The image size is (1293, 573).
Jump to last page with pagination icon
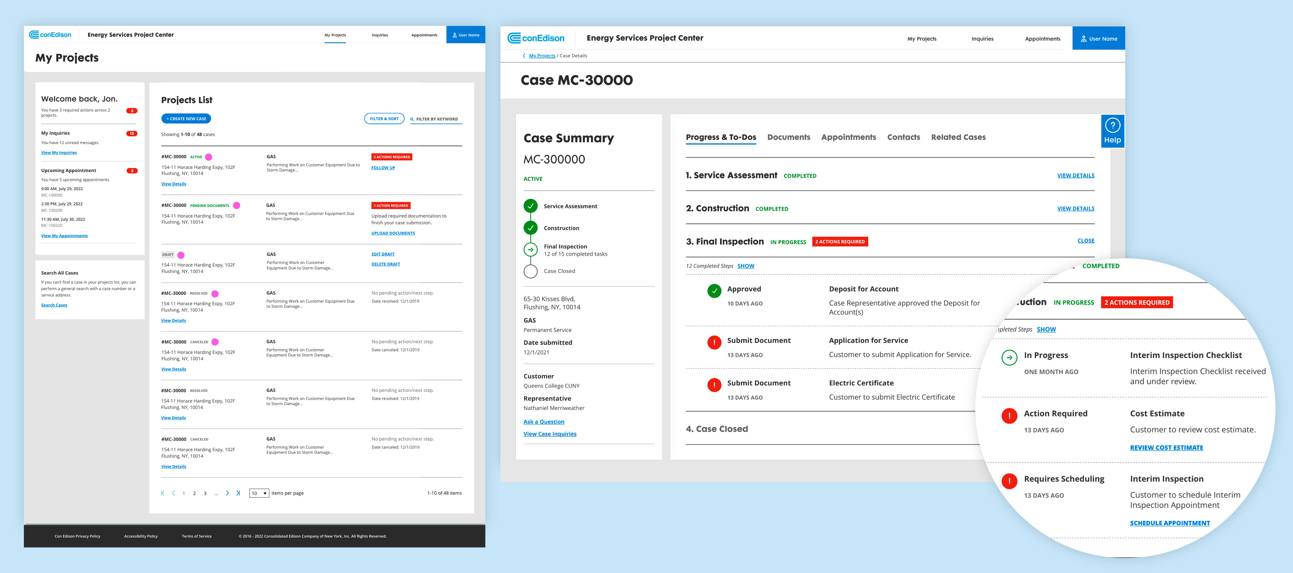pos(239,493)
